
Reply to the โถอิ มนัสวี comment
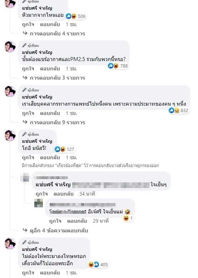click(x=50, y=157)
